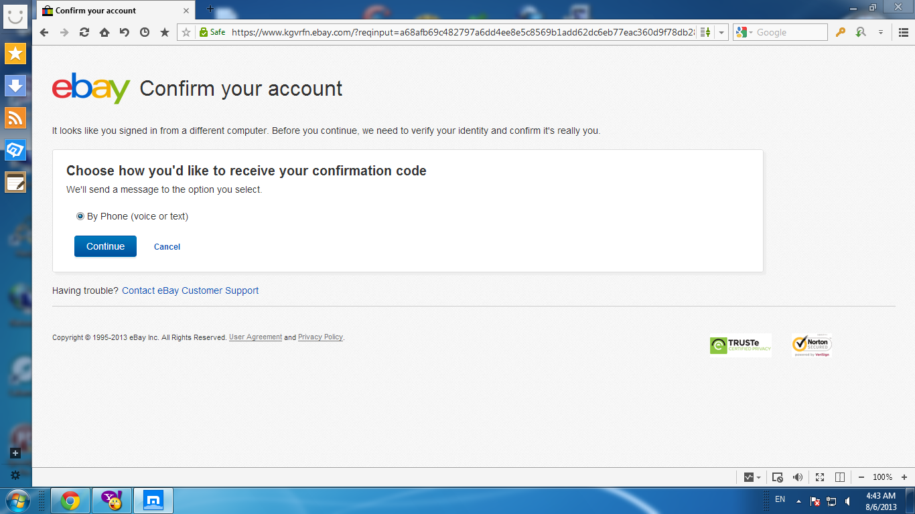Open the notepad icon in the sidebar
This screenshot has height=514, width=915.
coord(15,182)
